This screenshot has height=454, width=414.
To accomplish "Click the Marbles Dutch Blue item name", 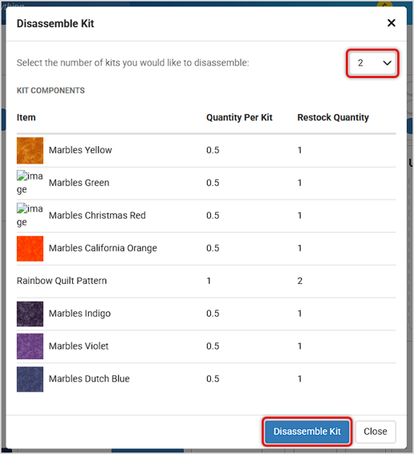I will point(89,379).
